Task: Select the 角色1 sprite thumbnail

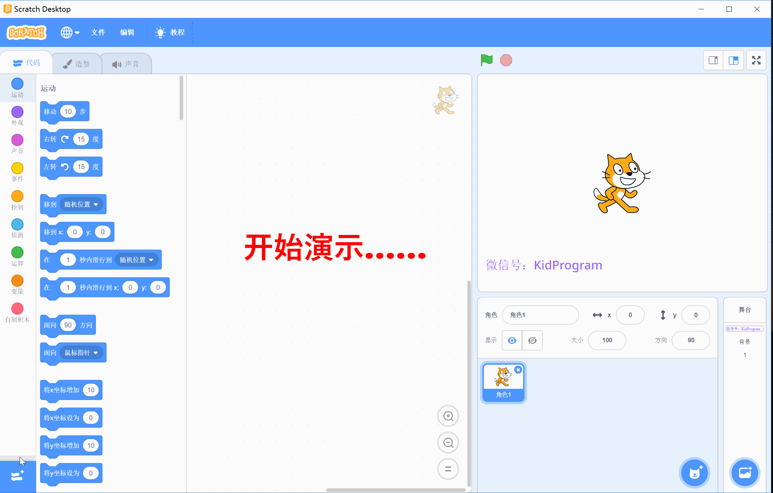Action: click(x=504, y=383)
